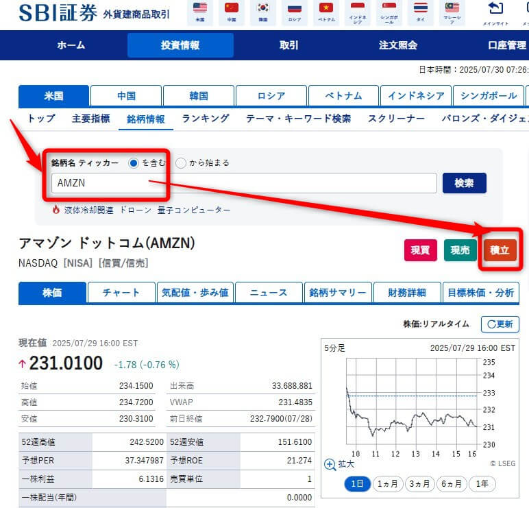
Task: Select the 1日 chart period
Action: click(x=357, y=484)
